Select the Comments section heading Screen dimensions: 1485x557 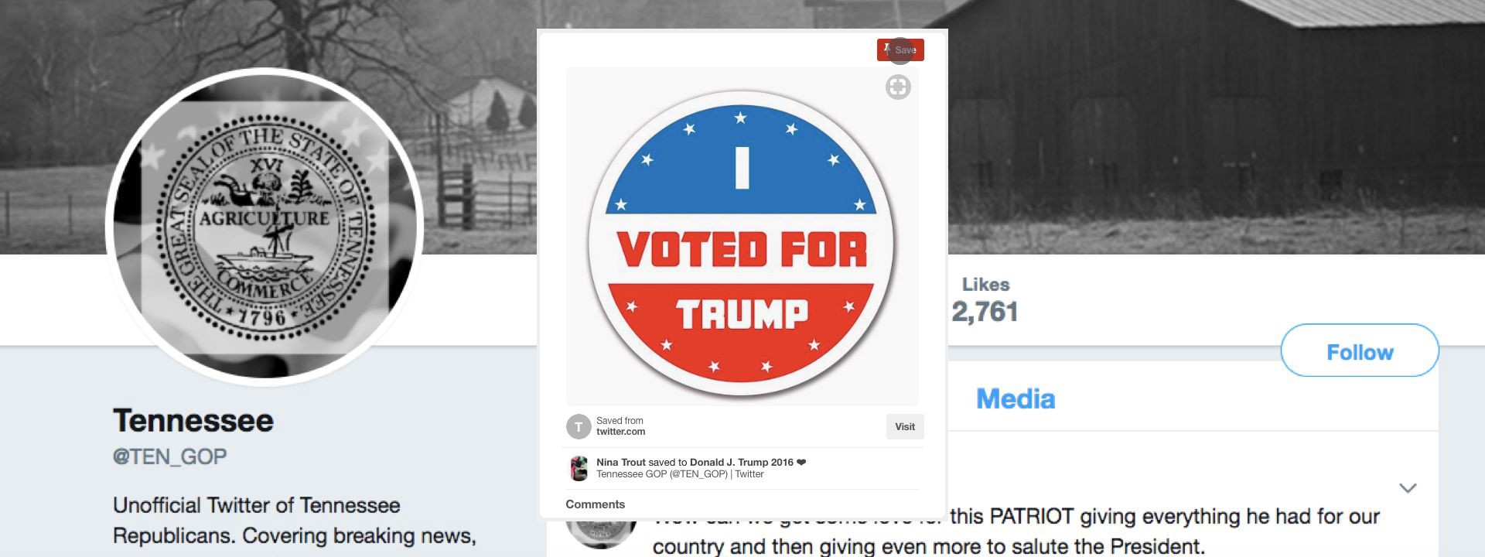click(595, 504)
